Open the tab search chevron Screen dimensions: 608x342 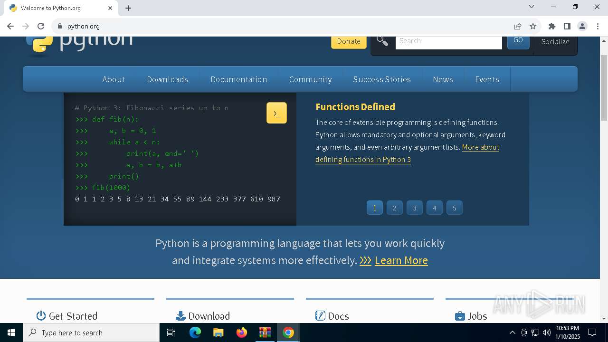pyautogui.click(x=532, y=7)
